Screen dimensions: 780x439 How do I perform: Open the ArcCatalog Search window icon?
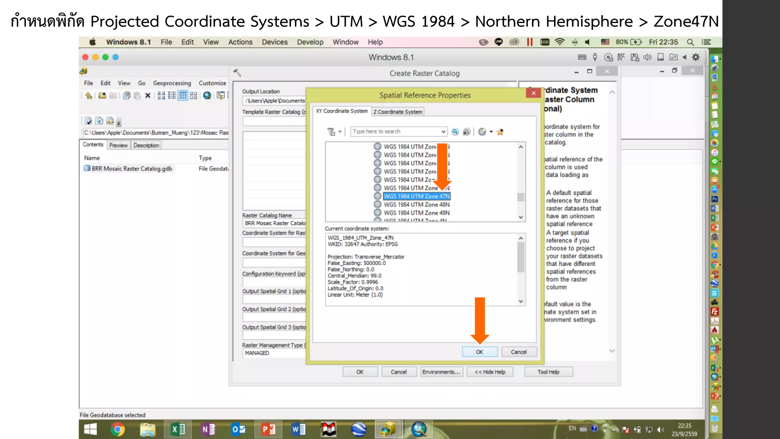[x=207, y=96]
